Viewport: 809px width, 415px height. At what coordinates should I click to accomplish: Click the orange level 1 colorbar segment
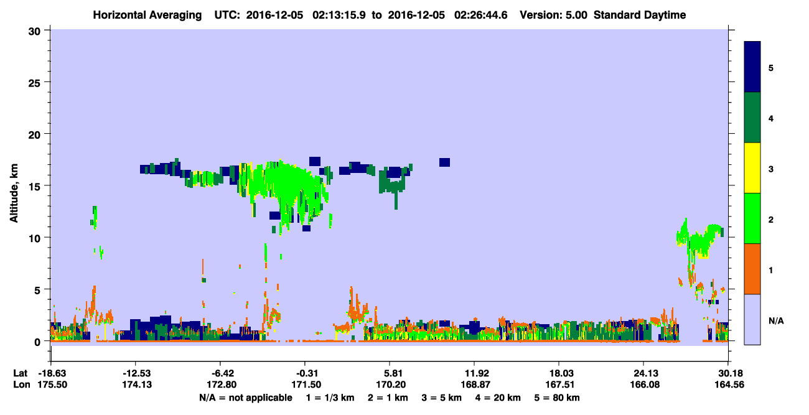(x=753, y=269)
